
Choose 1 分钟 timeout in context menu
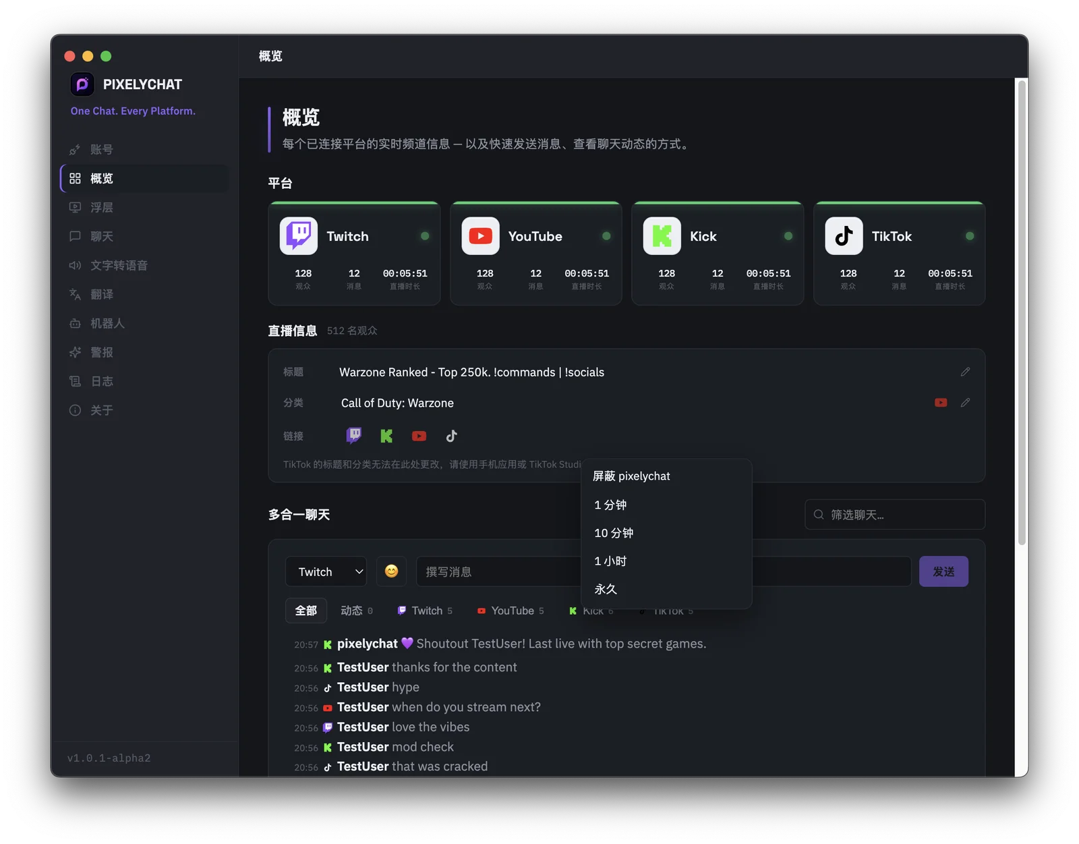pos(666,505)
